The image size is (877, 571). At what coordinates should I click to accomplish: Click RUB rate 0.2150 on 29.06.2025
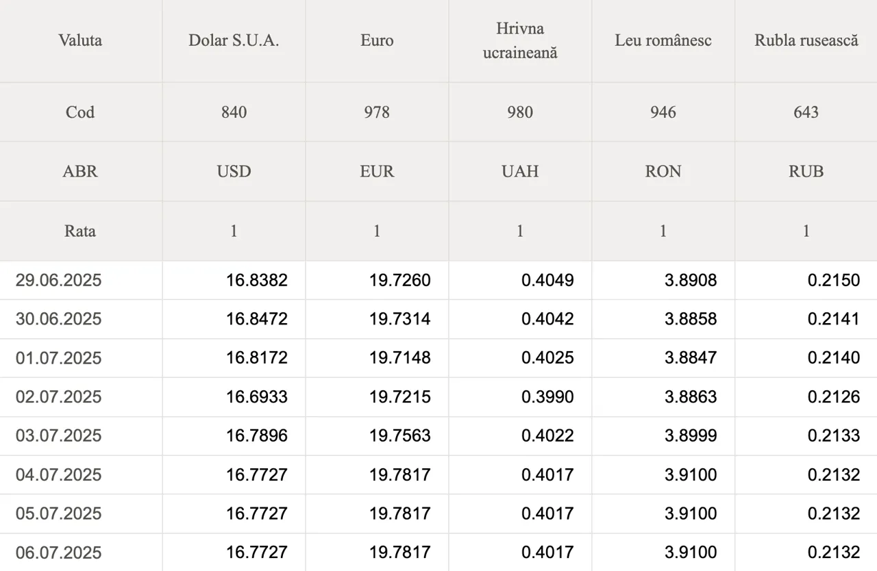(834, 280)
